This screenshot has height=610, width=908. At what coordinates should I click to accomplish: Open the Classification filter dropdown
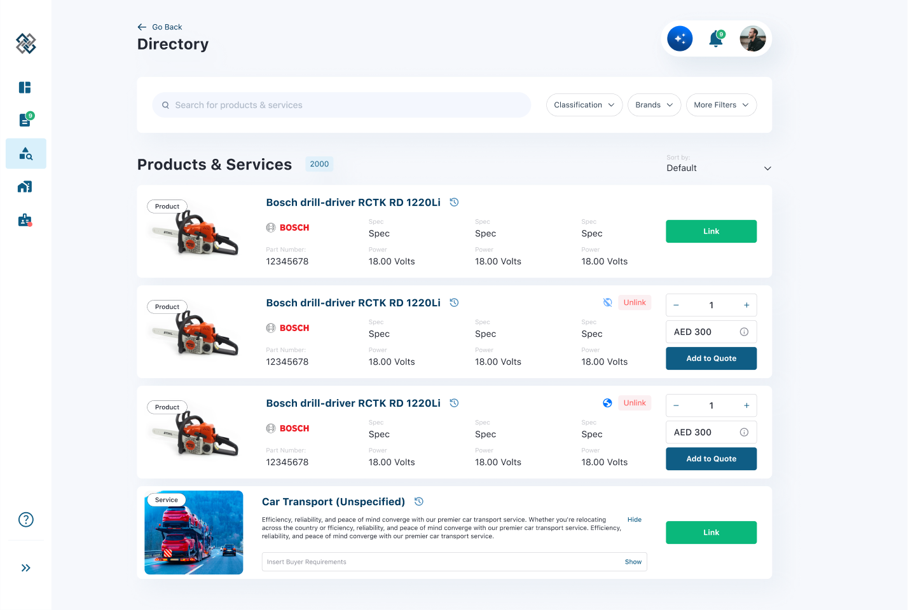tap(584, 105)
